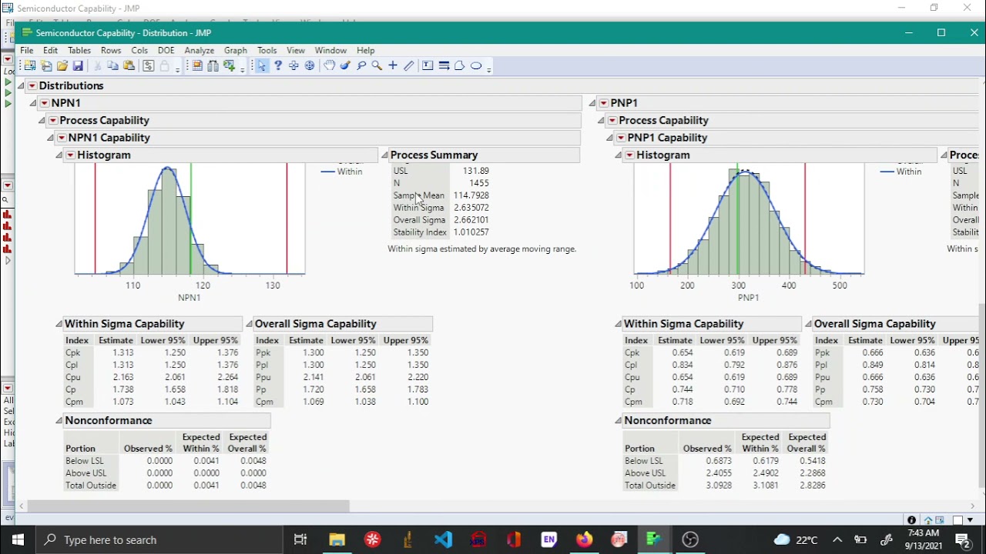
Task: Open Visual Studio Code in the taskbar
Action: point(443,539)
